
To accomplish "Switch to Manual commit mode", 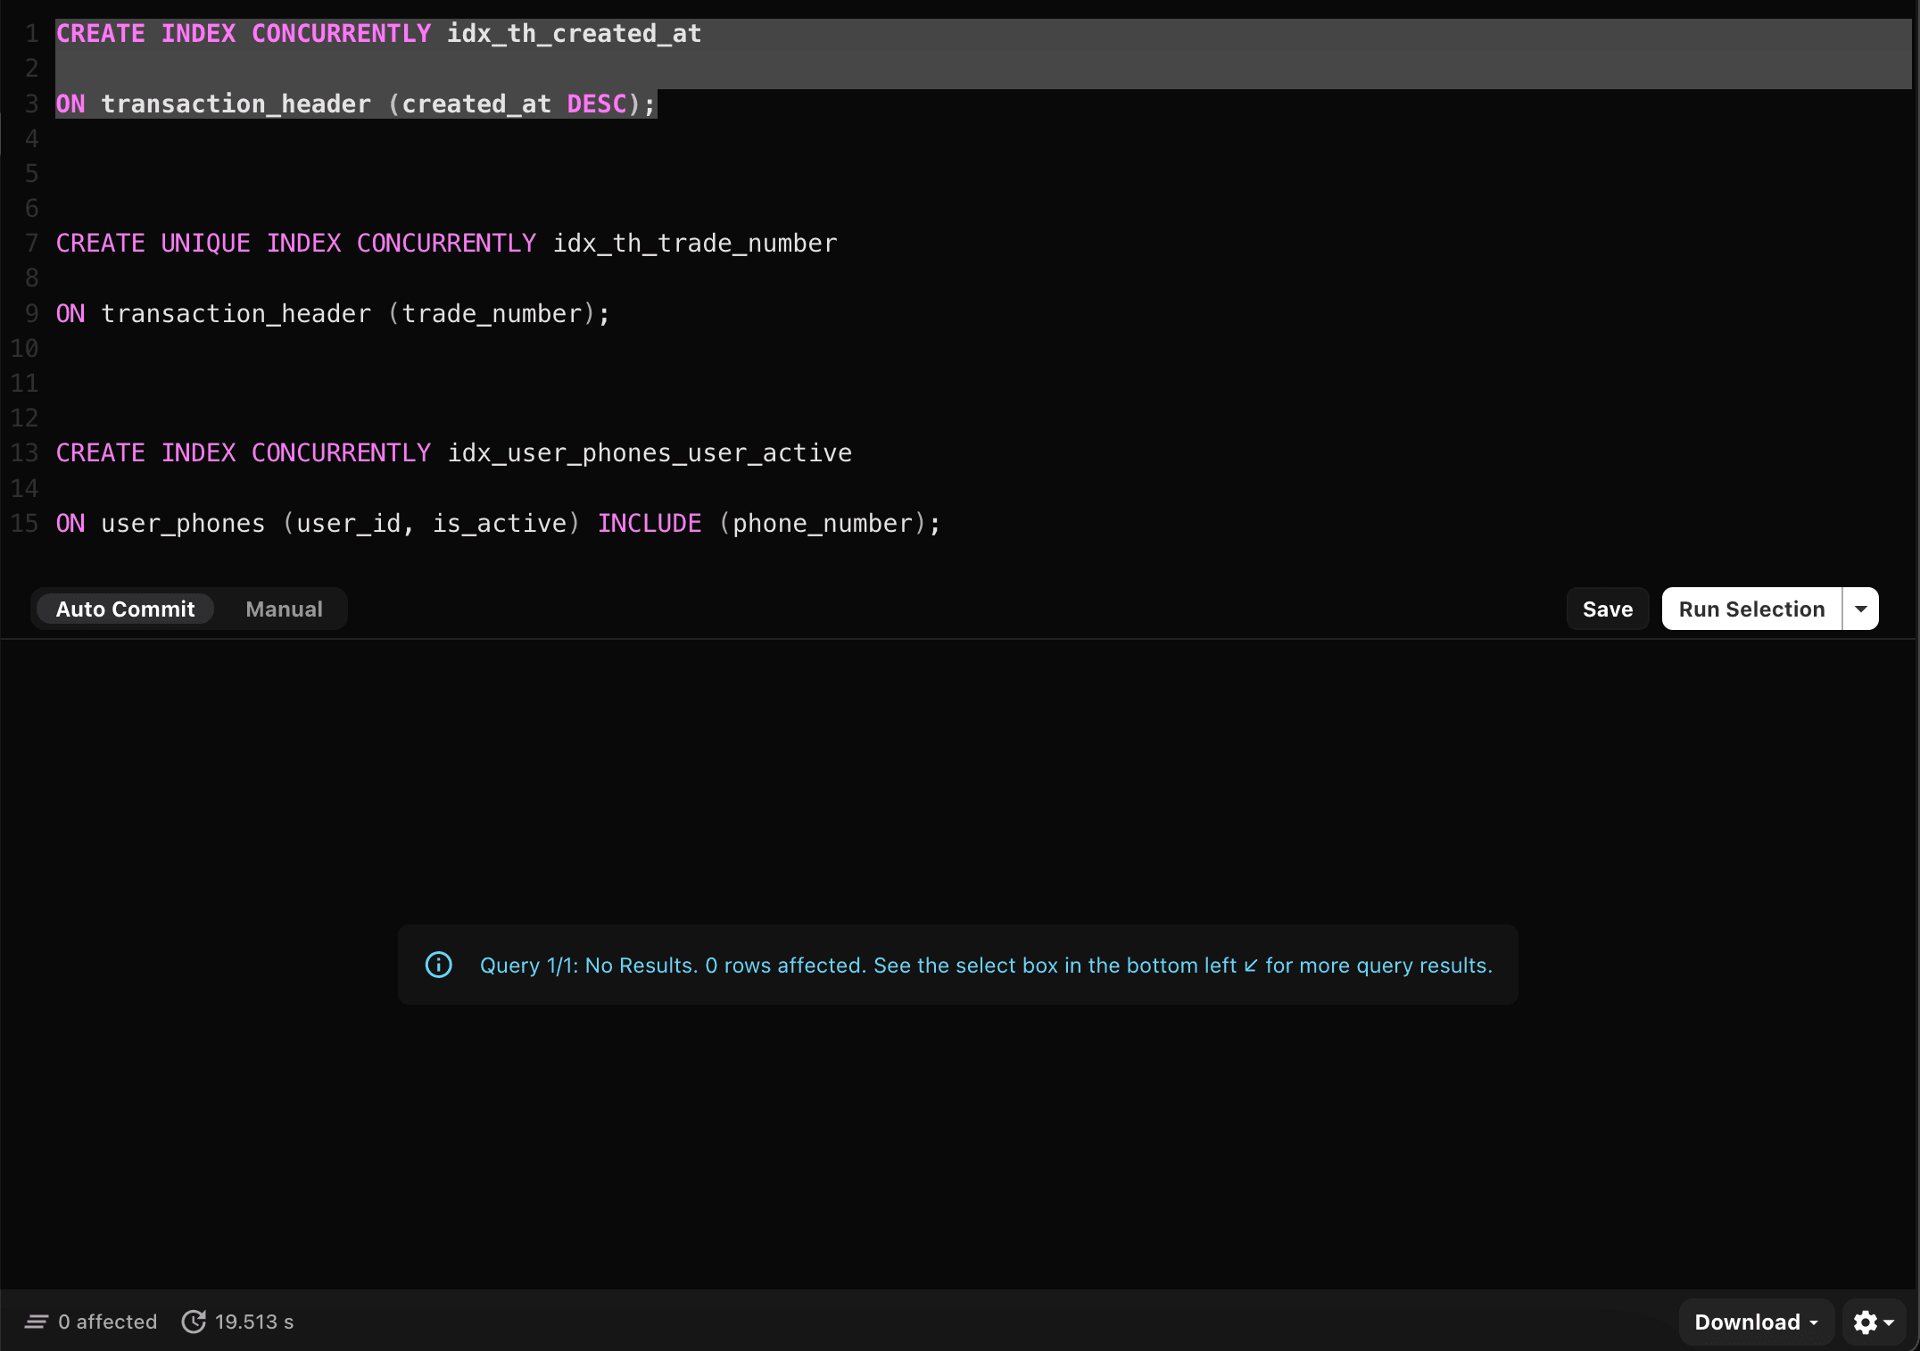I will tap(284, 609).
